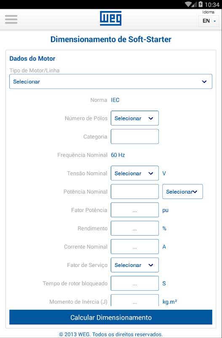Open the Potência Nominal unit dropdown

coord(182,191)
